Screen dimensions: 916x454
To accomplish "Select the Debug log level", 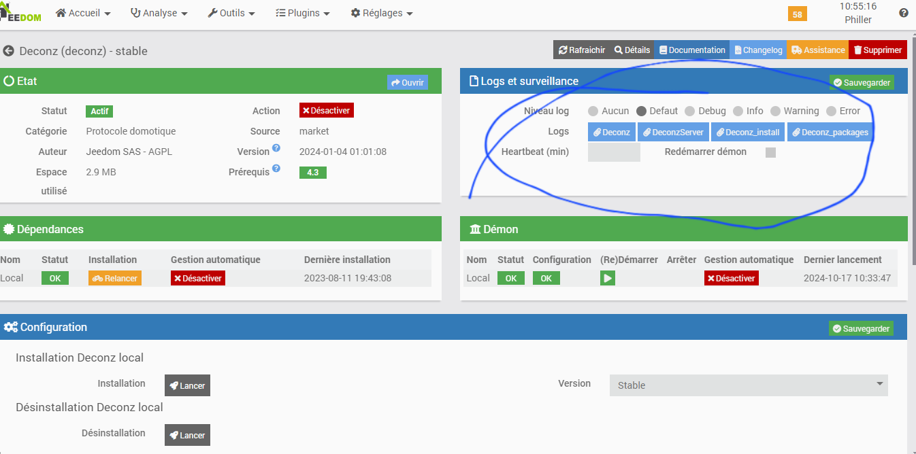I will (x=689, y=111).
